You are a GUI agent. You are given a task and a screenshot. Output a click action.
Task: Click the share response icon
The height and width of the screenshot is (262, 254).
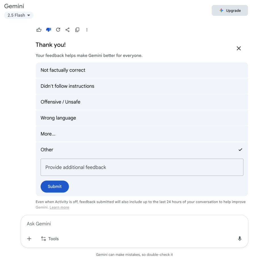[x=68, y=30]
